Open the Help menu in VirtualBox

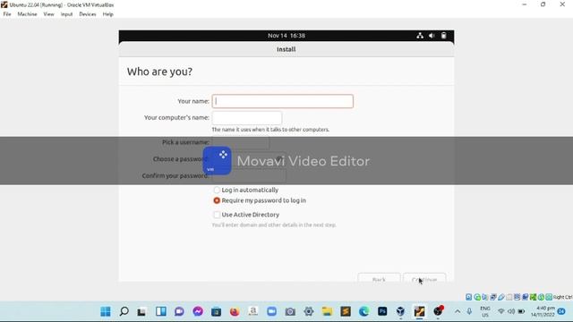coord(107,14)
